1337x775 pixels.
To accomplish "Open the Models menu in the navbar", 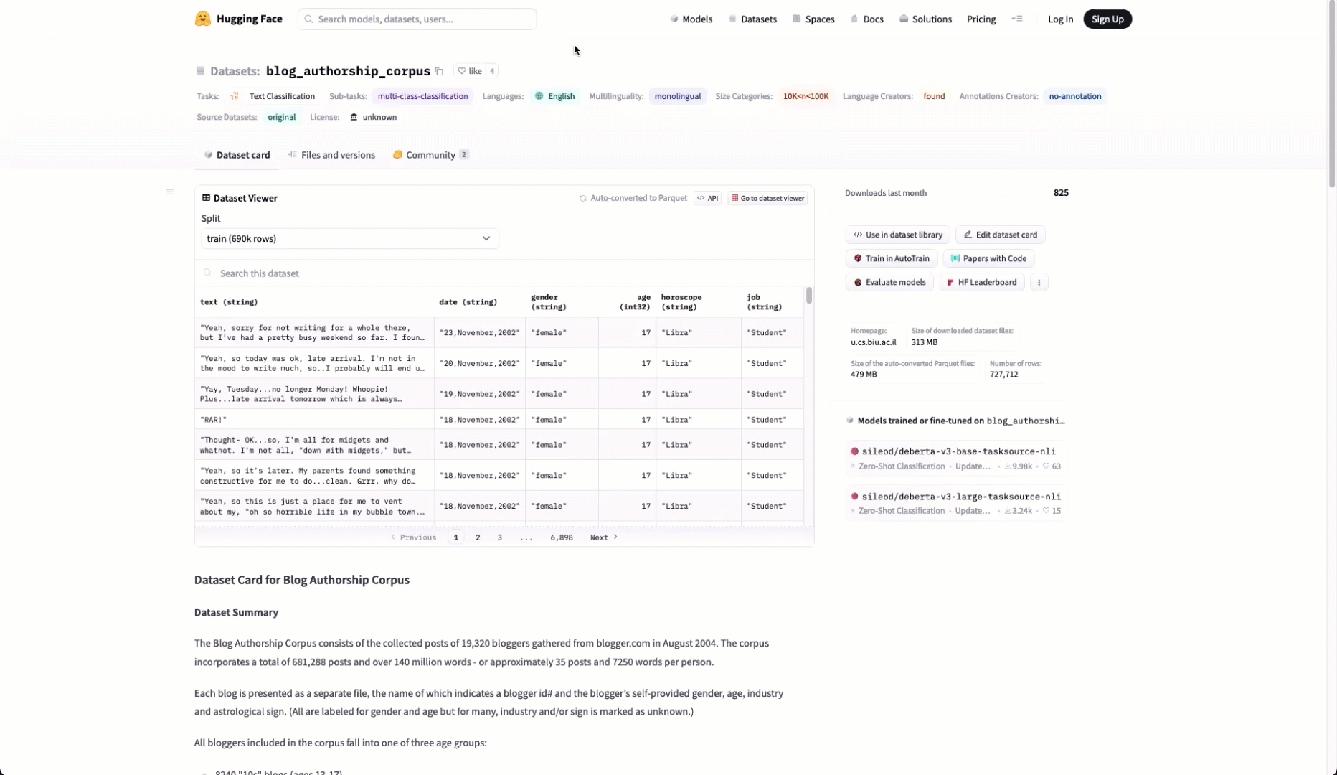I will click(691, 19).
